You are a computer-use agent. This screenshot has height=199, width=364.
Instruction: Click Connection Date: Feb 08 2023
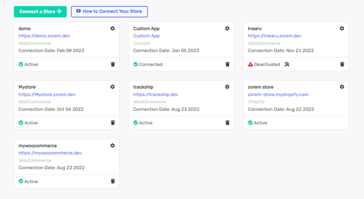tap(51, 50)
